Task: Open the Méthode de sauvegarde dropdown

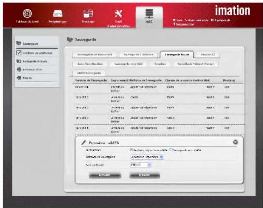Action: click(147, 157)
